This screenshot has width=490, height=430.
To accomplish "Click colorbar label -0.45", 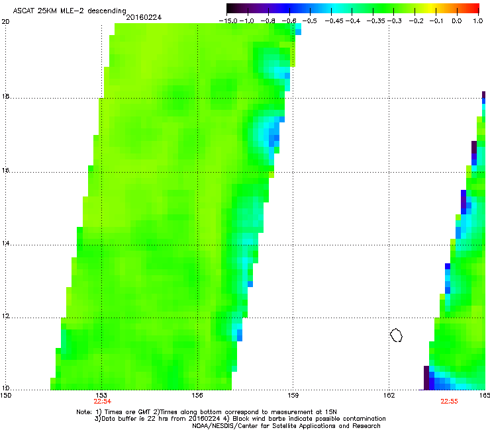I will click(x=334, y=21).
